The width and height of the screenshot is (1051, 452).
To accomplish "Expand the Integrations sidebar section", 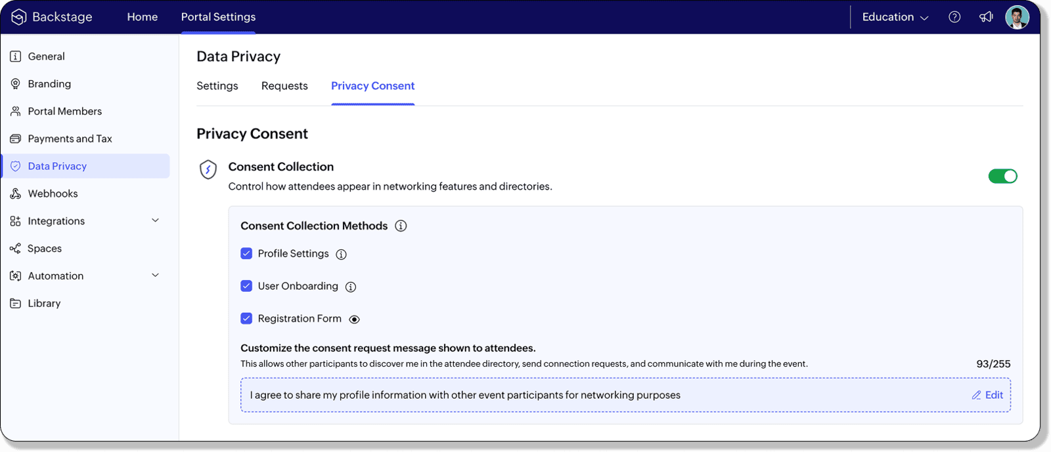I will pos(155,220).
